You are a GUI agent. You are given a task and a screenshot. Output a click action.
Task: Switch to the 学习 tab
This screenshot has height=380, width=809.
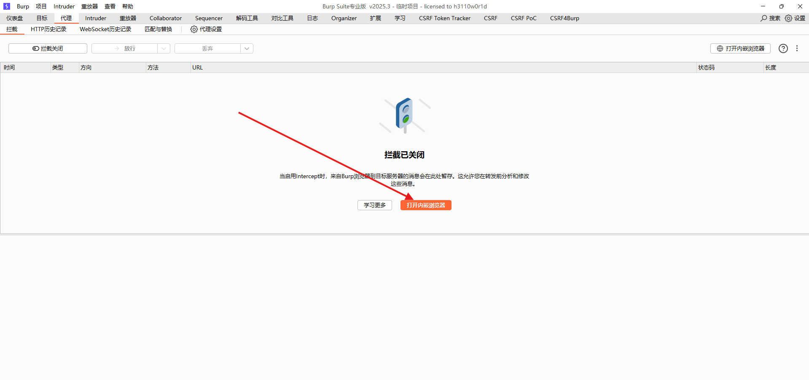400,18
